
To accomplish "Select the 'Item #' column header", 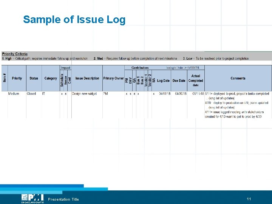I will [x=5, y=78].
